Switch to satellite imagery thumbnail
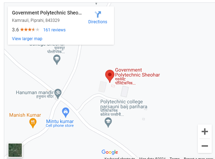 coord(15,150)
